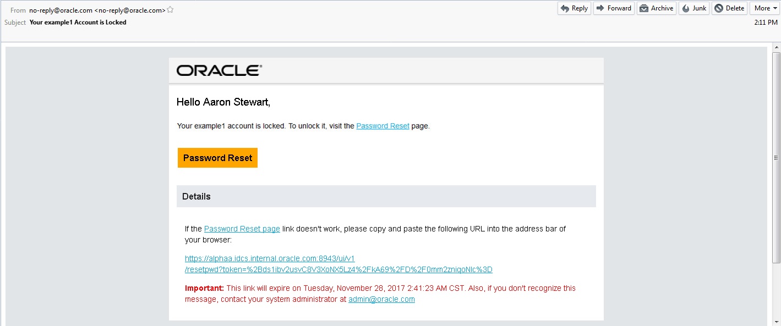781x326 pixels.
Task: Open the full resetpwd token URL
Action: [x=338, y=269]
